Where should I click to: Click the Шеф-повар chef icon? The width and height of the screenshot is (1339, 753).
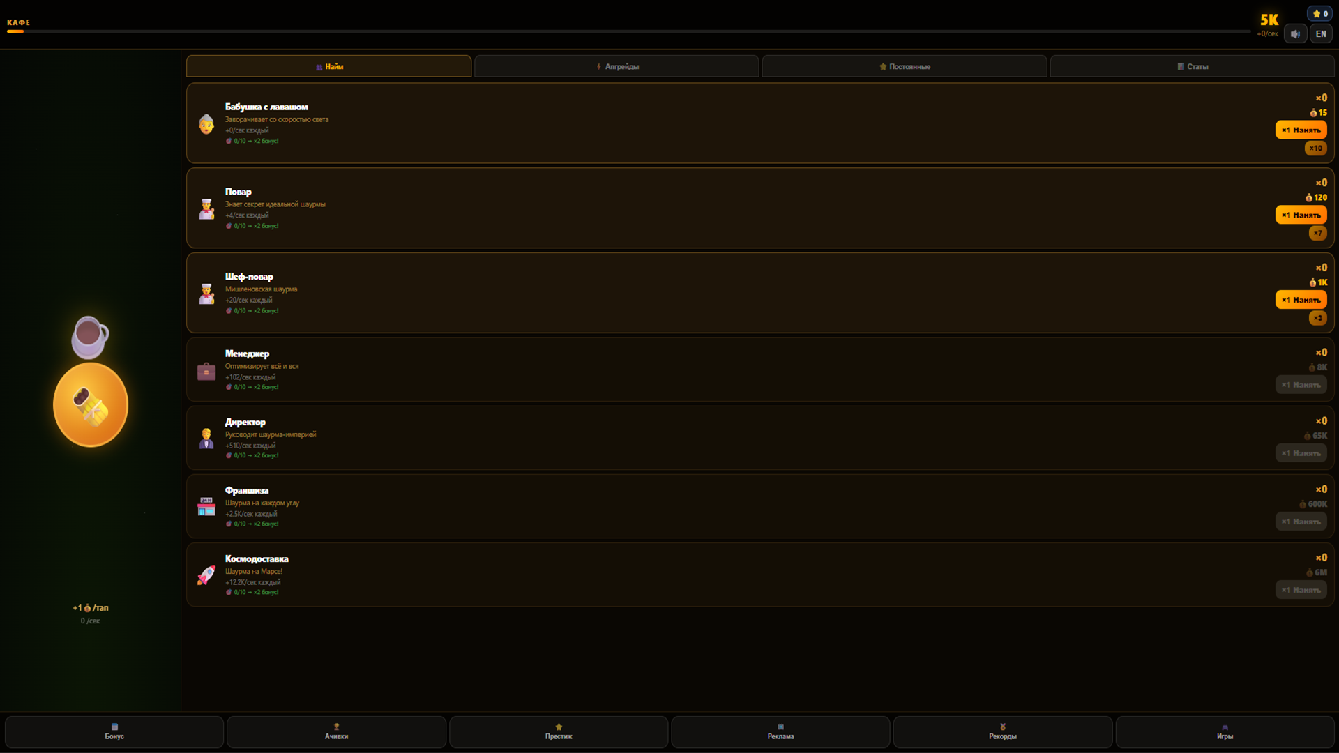click(x=206, y=294)
